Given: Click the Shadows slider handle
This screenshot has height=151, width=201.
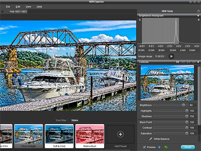Looking at the screenshot, I should tap(187, 116).
